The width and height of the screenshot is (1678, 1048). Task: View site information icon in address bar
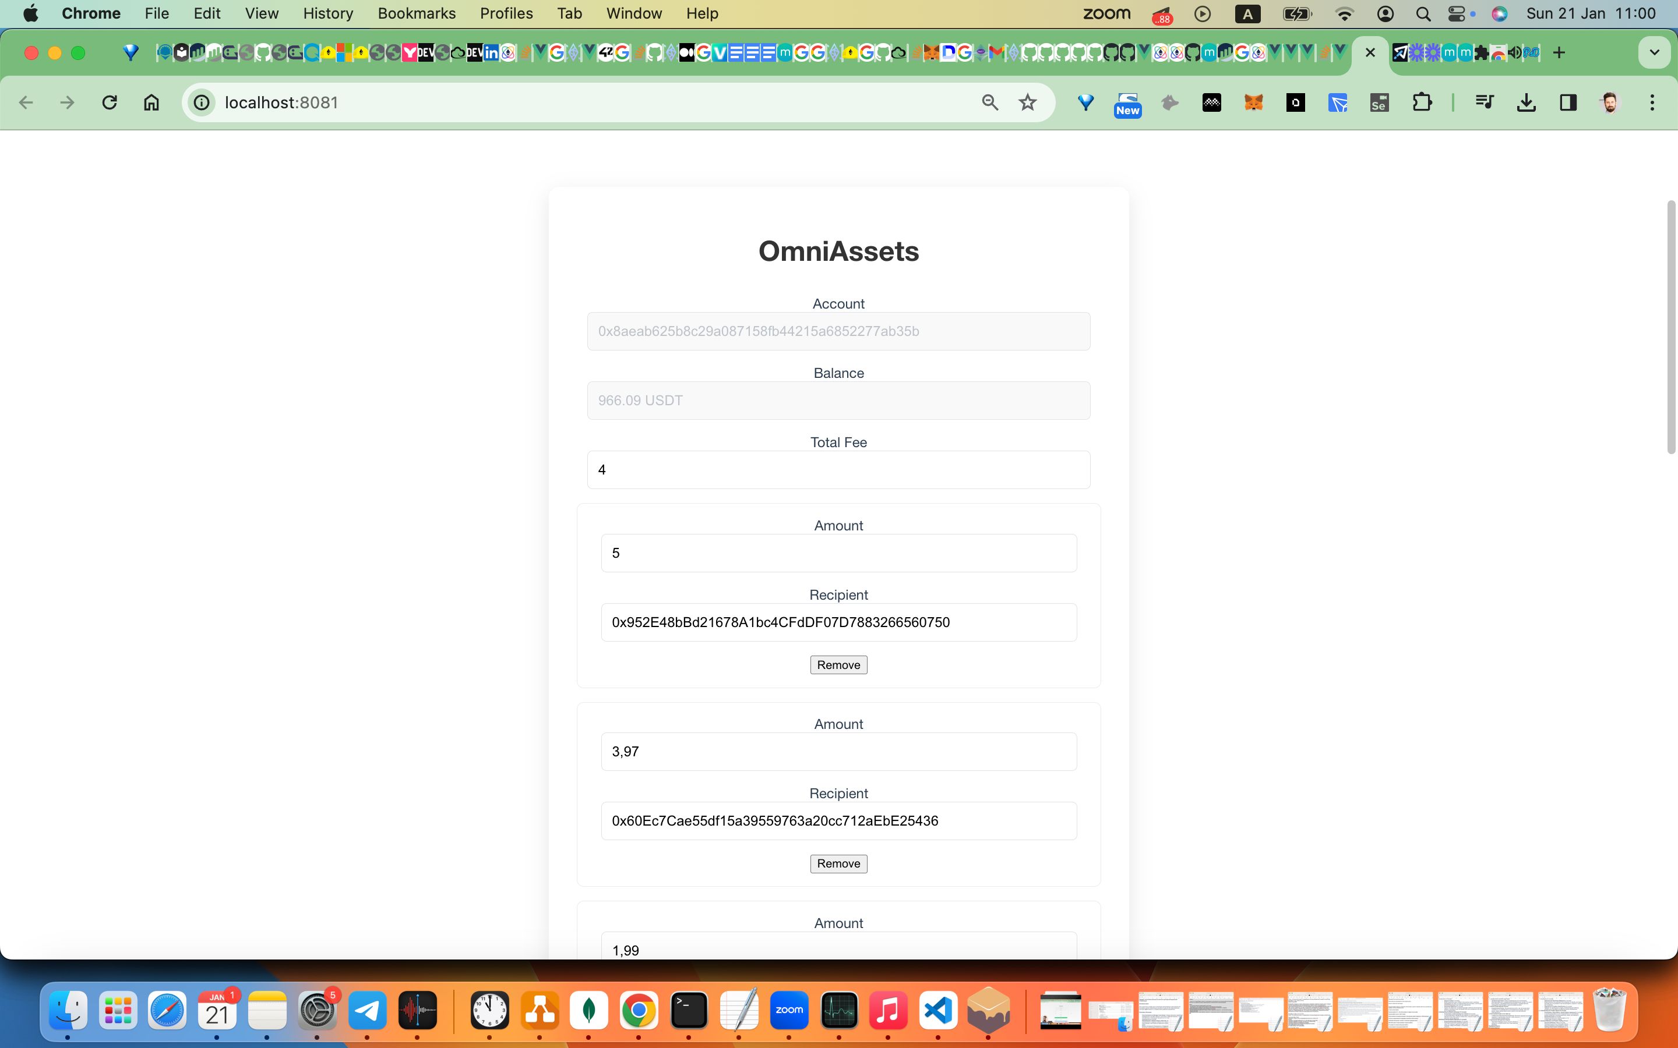click(x=202, y=102)
